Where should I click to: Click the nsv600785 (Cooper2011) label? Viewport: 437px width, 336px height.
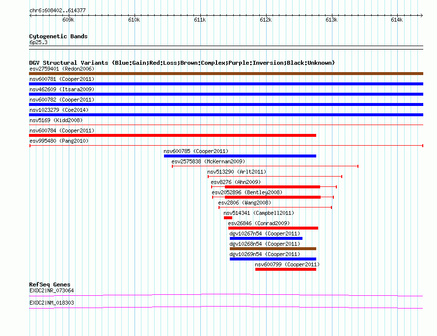pos(196,151)
